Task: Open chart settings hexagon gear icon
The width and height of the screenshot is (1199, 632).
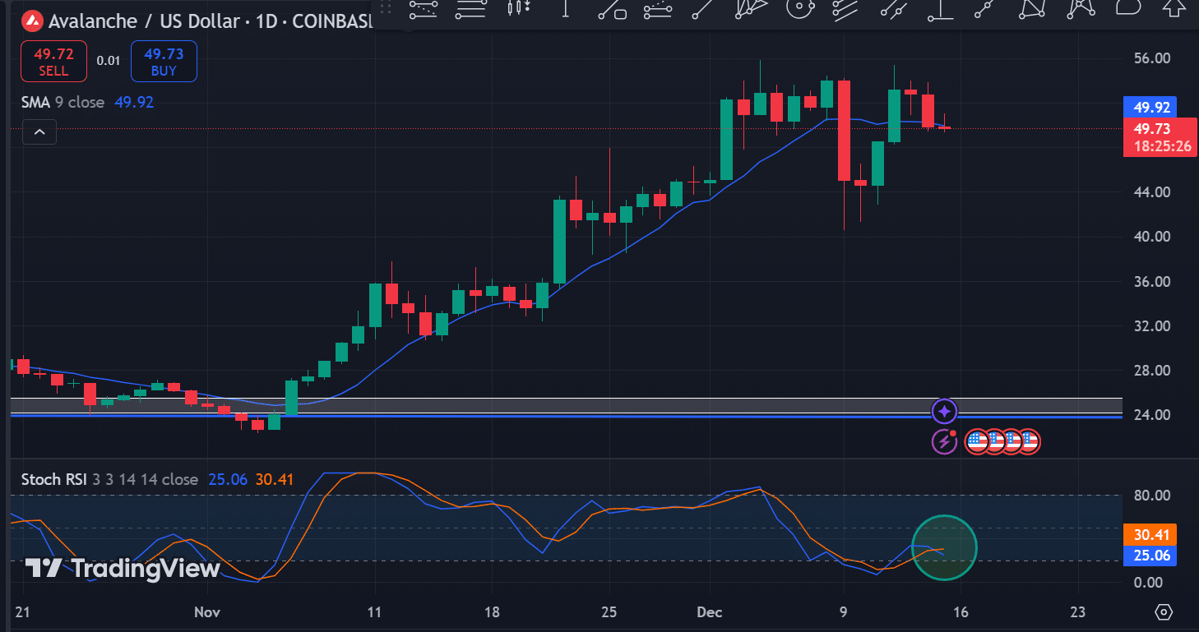Action: pyautogui.click(x=1163, y=611)
